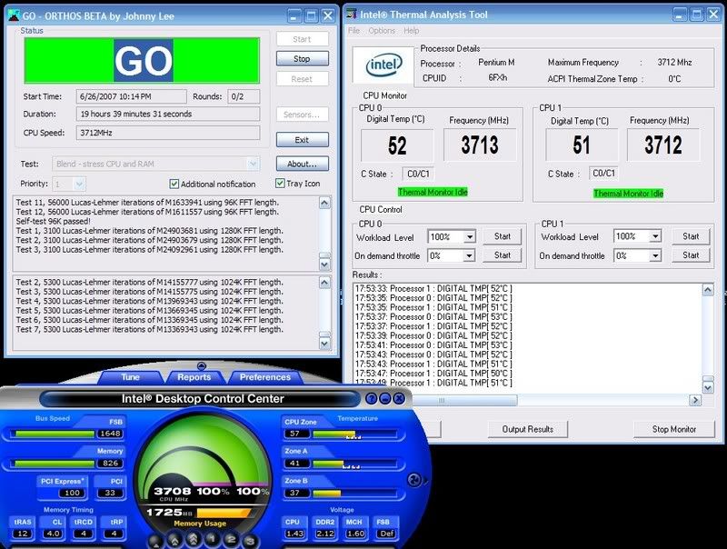Close the Intel Desktop Control Center window
Image resolution: width=727 pixels, height=549 pixels.
[x=399, y=398]
